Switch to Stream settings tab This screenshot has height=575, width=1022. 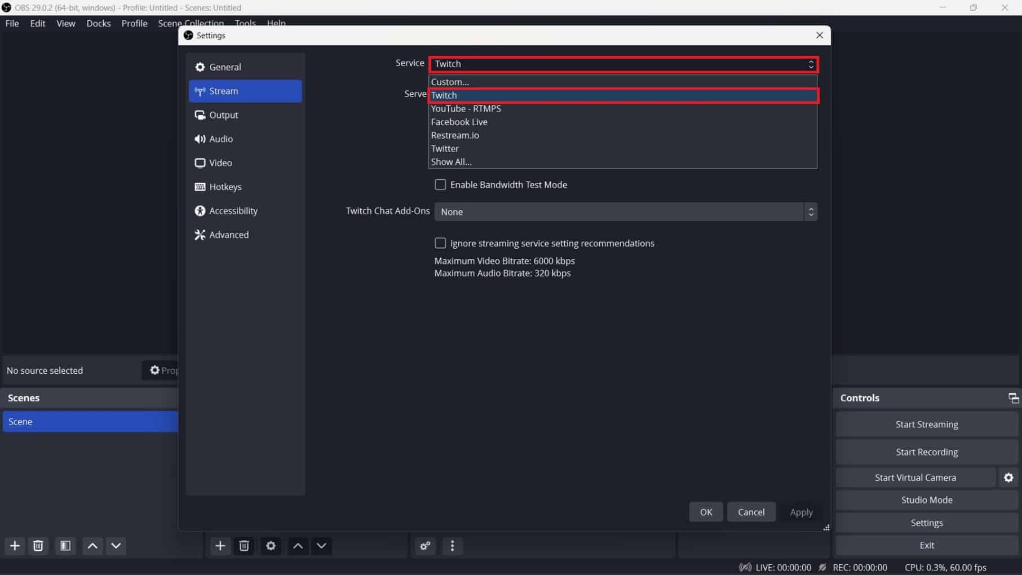(245, 91)
